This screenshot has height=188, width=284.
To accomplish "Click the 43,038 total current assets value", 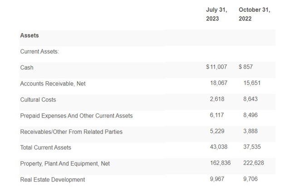I will [219, 147].
